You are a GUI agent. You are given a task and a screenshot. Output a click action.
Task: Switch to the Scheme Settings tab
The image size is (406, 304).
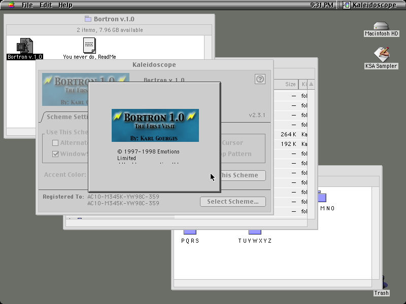[x=67, y=117]
